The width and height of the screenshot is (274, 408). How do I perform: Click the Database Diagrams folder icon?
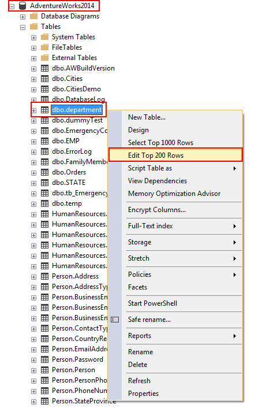point(34,16)
